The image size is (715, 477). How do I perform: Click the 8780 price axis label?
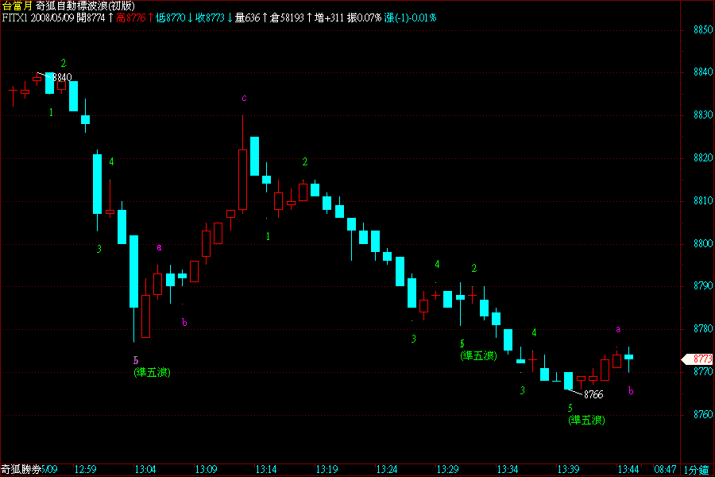pyautogui.click(x=703, y=329)
